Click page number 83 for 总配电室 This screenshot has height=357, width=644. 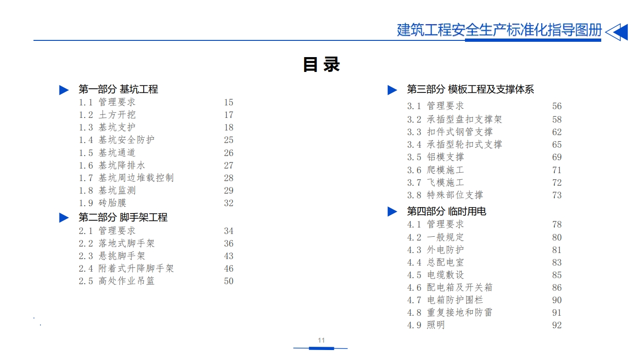point(557,262)
